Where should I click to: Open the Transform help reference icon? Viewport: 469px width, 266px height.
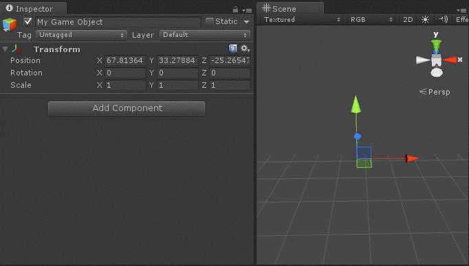tap(232, 49)
